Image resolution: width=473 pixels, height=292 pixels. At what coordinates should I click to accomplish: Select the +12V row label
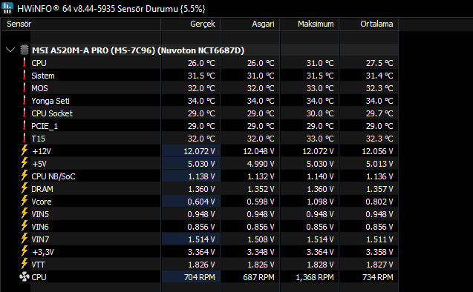[42, 151]
